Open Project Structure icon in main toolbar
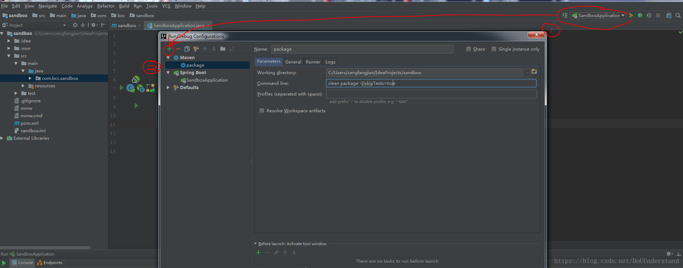683x268 pixels. pyautogui.click(x=669, y=15)
